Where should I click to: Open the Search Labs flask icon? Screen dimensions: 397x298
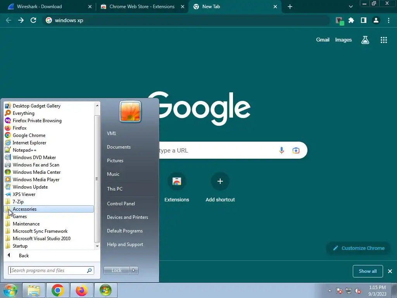(x=365, y=40)
